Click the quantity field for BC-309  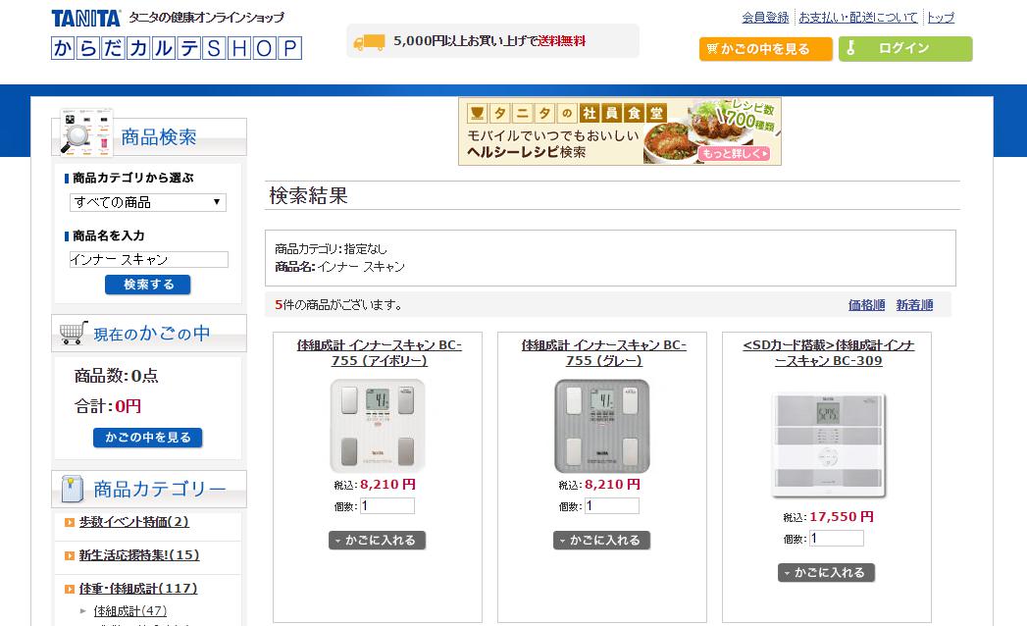pyautogui.click(x=836, y=539)
